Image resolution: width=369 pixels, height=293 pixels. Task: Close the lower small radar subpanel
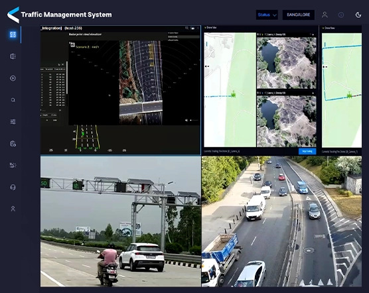click(x=60, y=110)
